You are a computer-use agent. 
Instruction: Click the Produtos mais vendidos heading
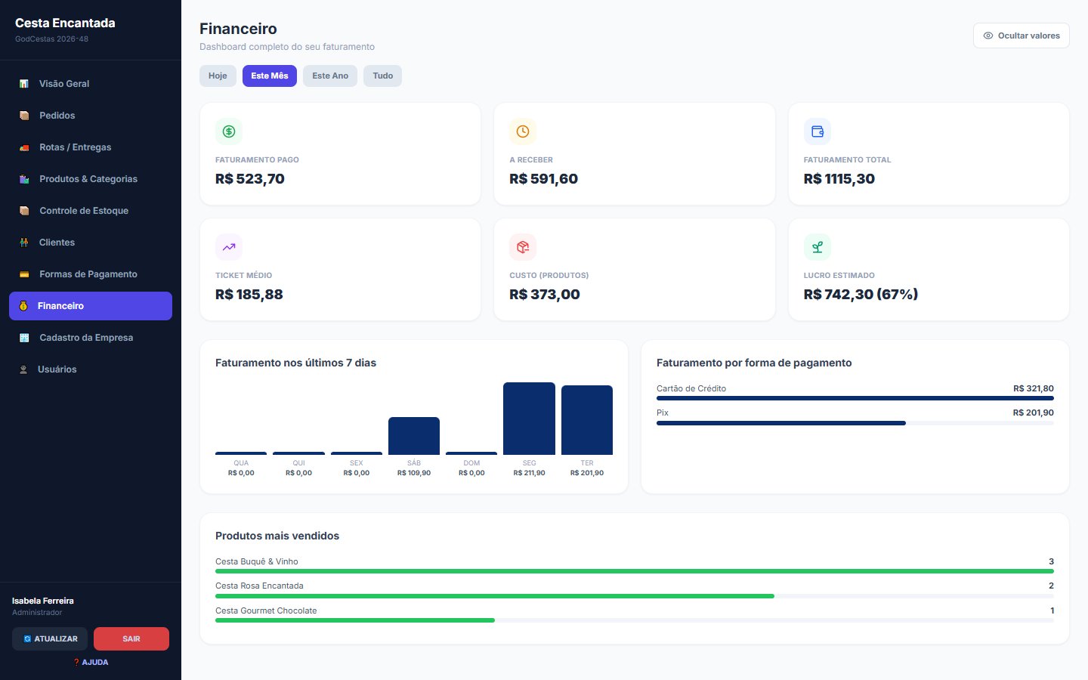click(x=277, y=536)
